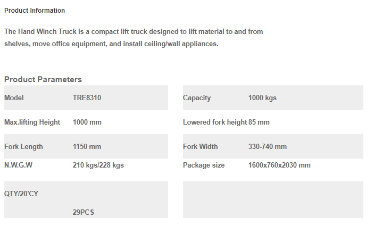Click the N.W.G.W label

coord(18,165)
